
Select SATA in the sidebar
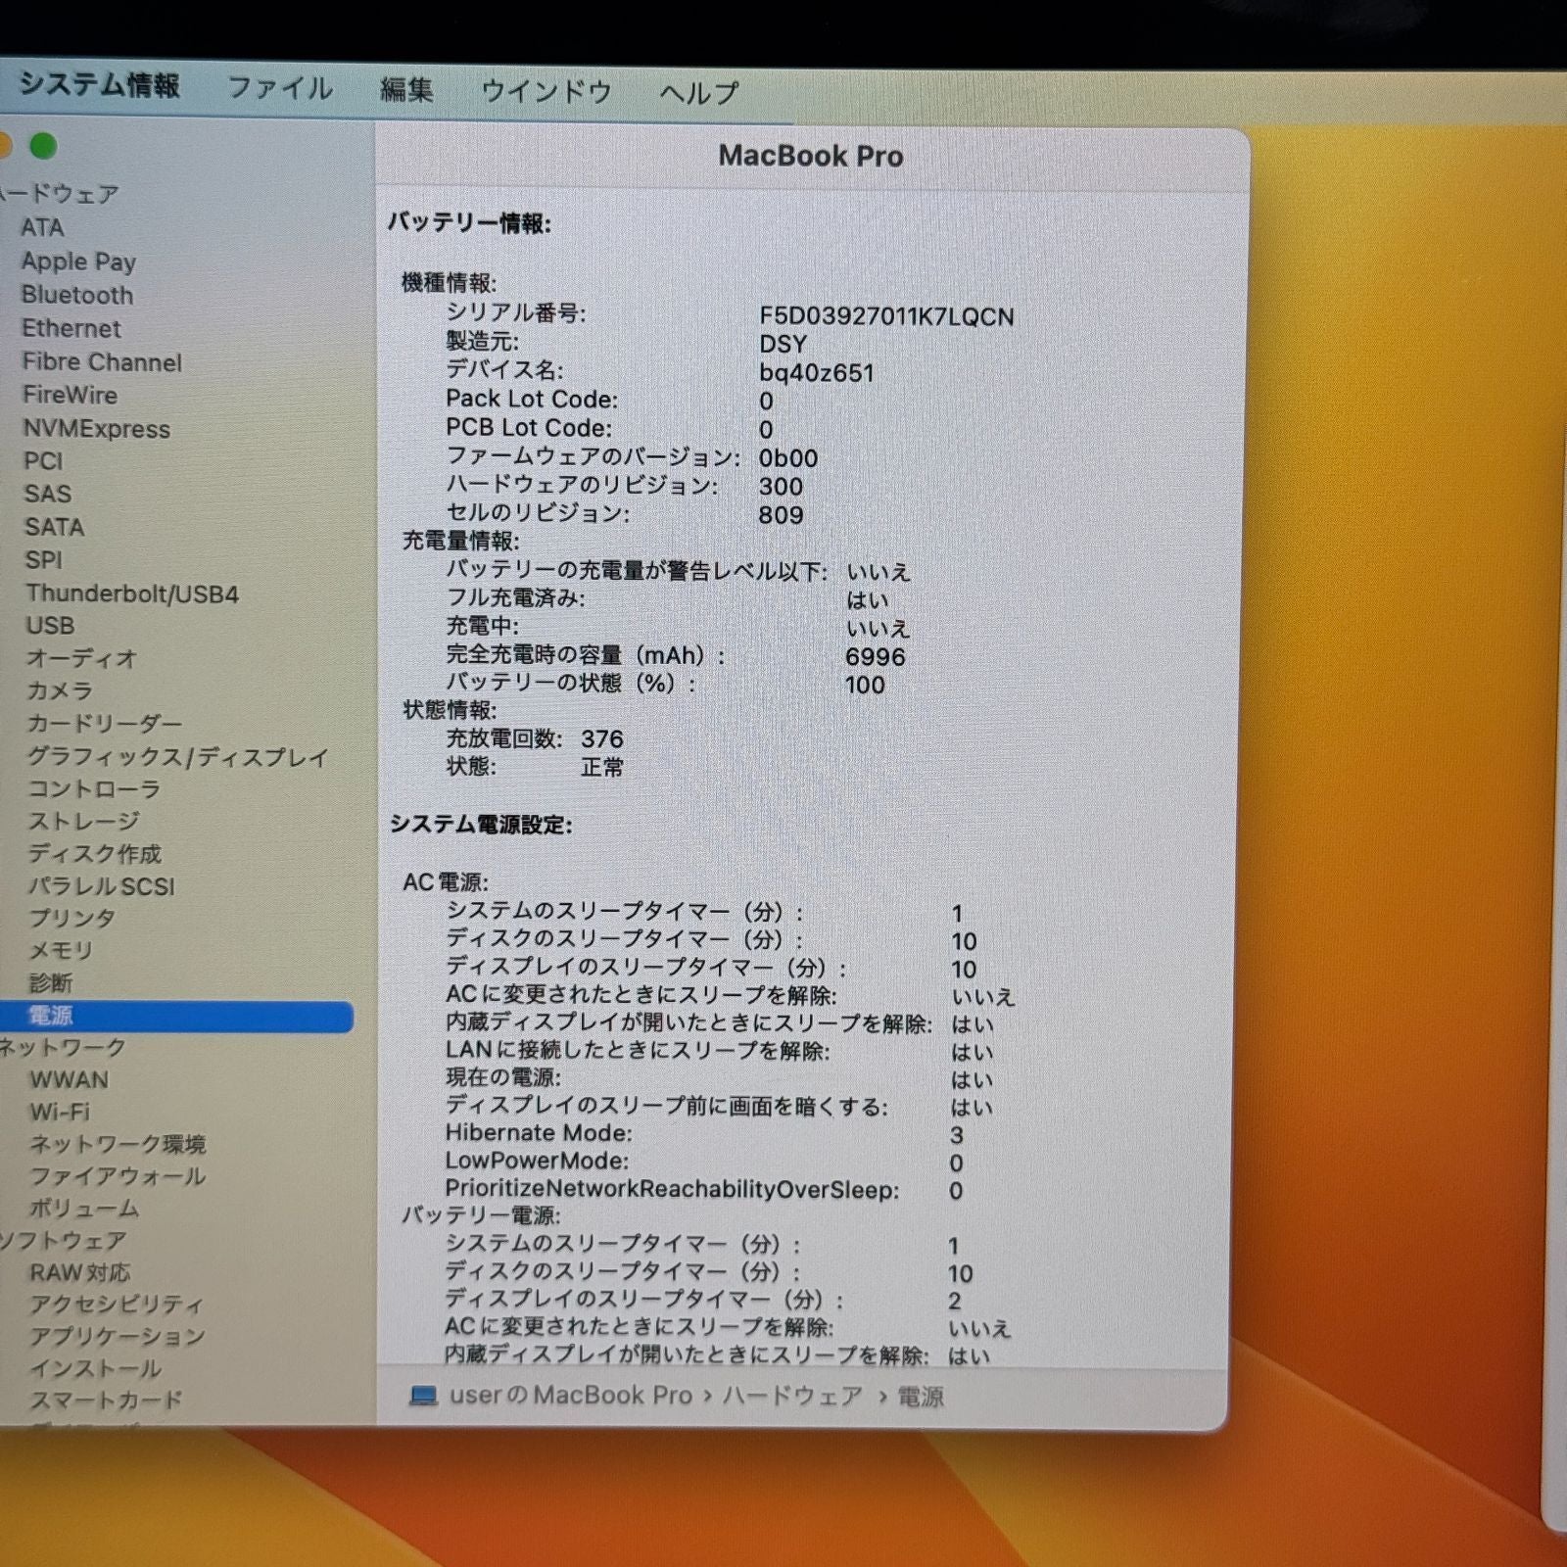[55, 527]
